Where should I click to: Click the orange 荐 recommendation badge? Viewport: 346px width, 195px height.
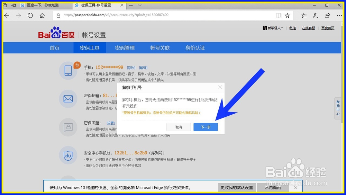(77, 65)
